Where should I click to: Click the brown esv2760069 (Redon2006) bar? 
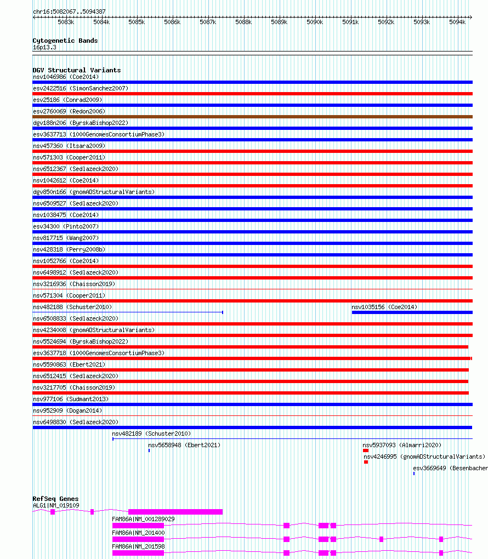click(253, 117)
